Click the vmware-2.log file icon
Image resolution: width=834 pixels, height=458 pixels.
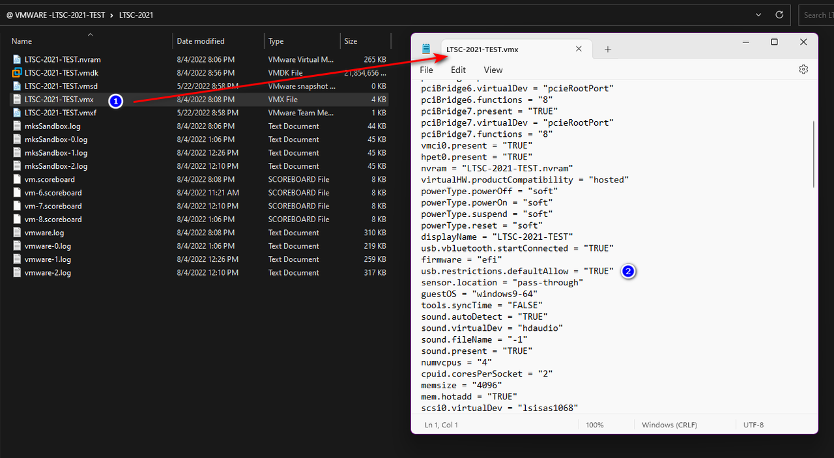(17, 273)
